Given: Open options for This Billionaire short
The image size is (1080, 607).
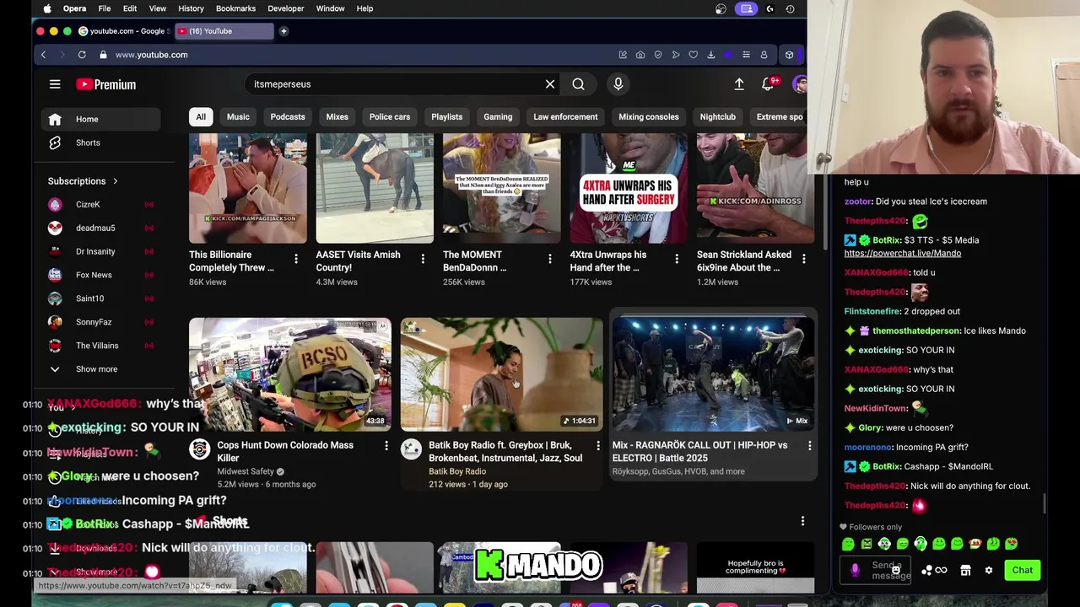Looking at the screenshot, I should (296, 259).
